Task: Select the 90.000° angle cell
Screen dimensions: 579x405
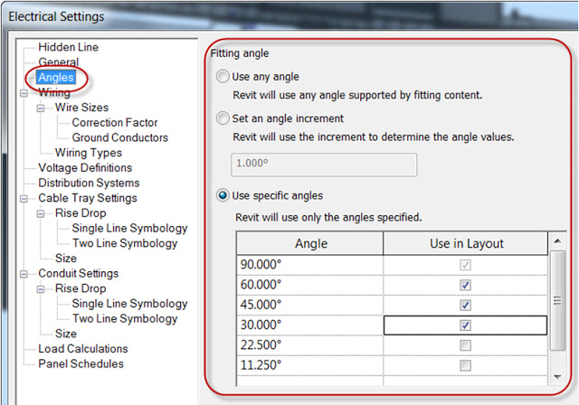Action: point(309,265)
